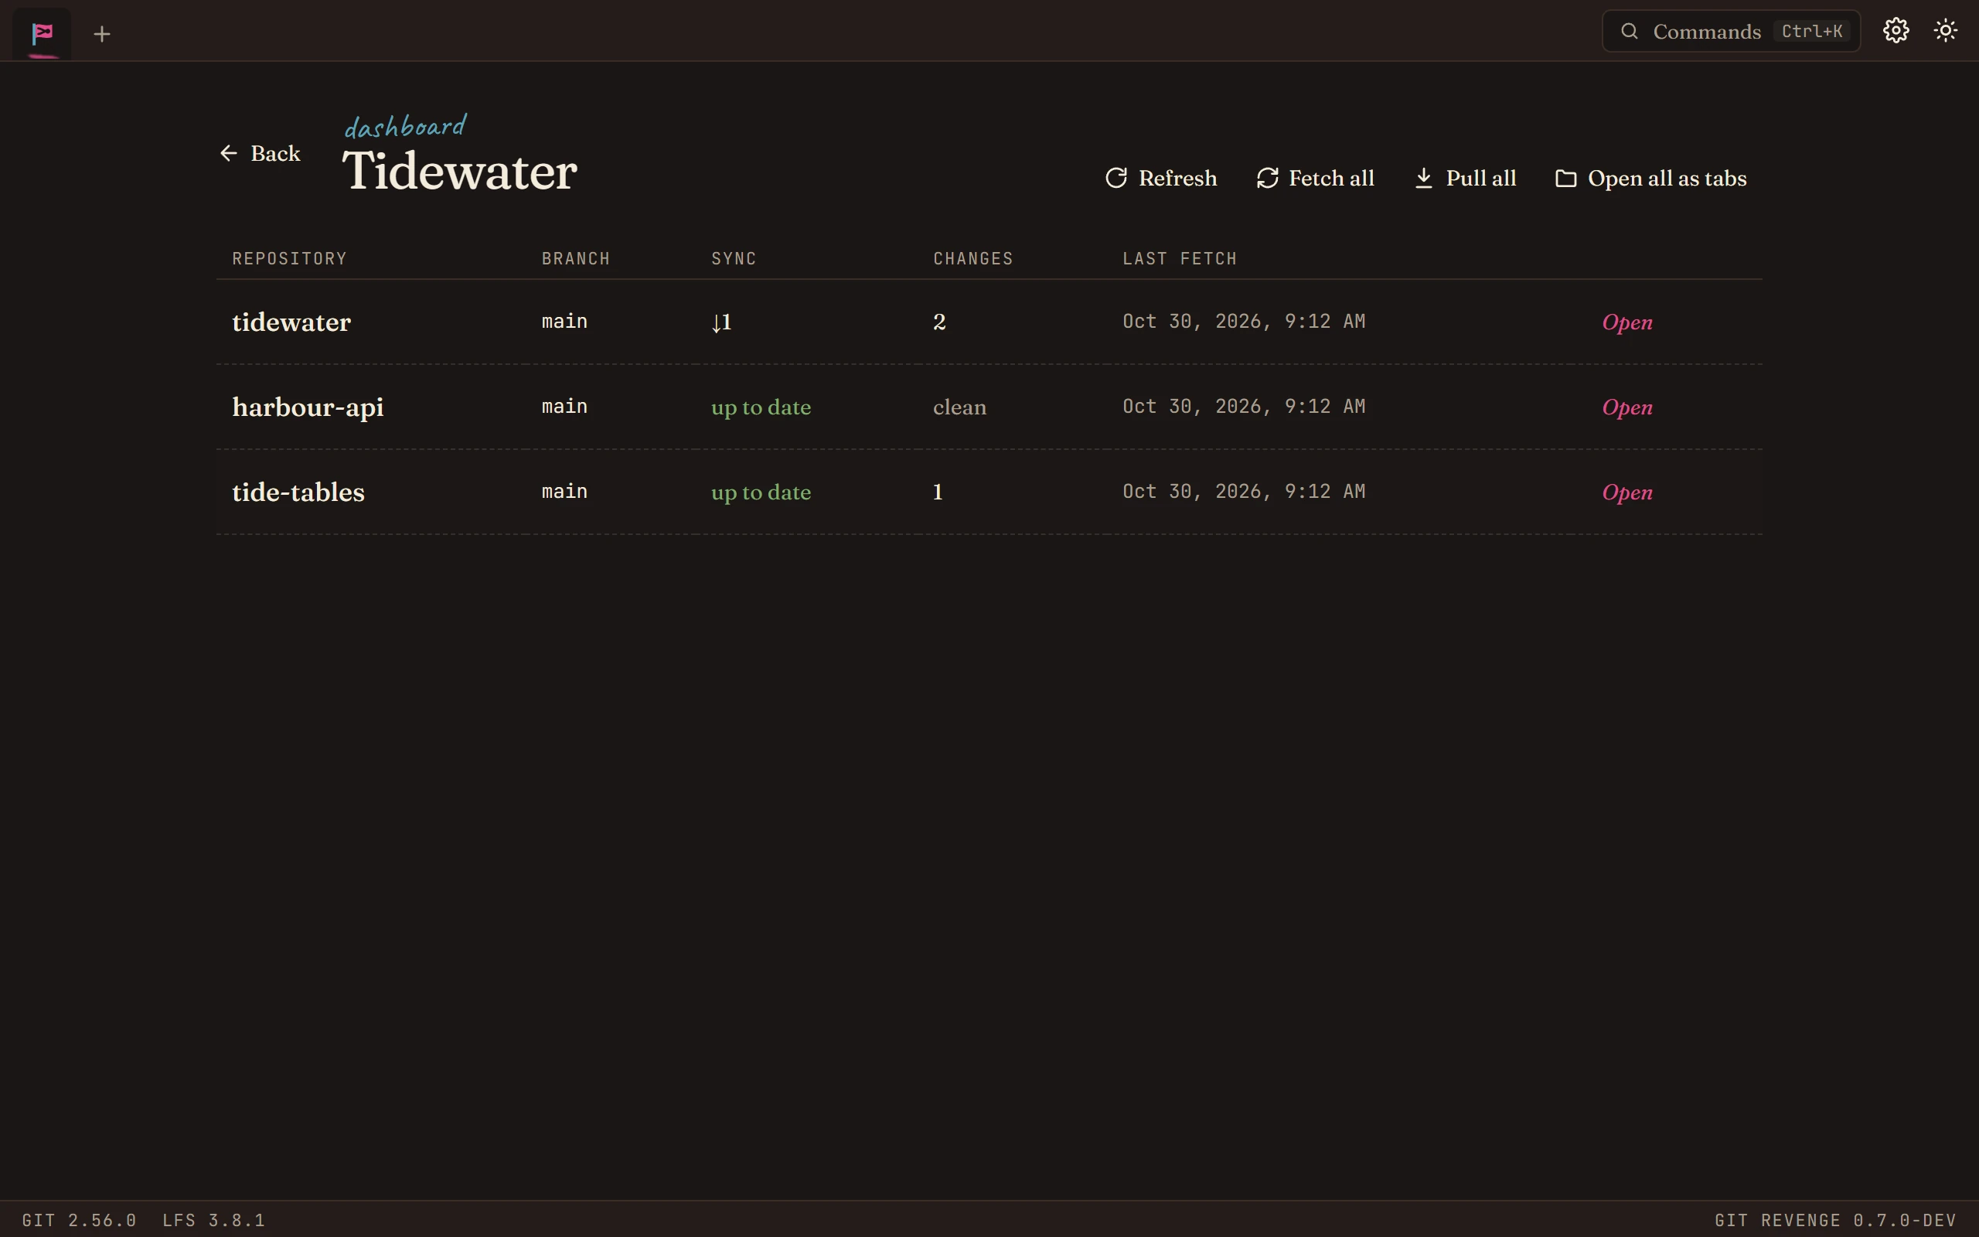
Task: Click the changes count 2 for tidewater
Action: 939,322
